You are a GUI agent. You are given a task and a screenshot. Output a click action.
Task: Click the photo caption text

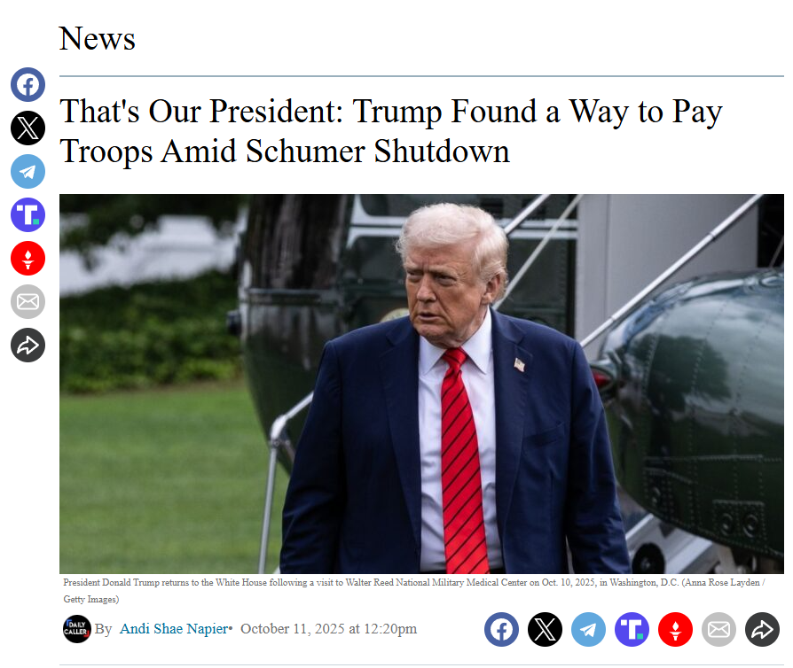tap(413, 591)
